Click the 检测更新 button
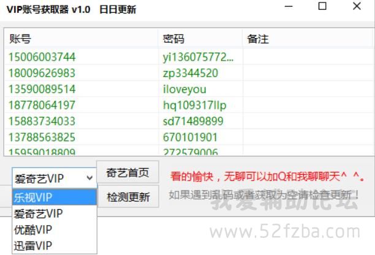Viewport: 375px width, 255px height. pos(128,197)
